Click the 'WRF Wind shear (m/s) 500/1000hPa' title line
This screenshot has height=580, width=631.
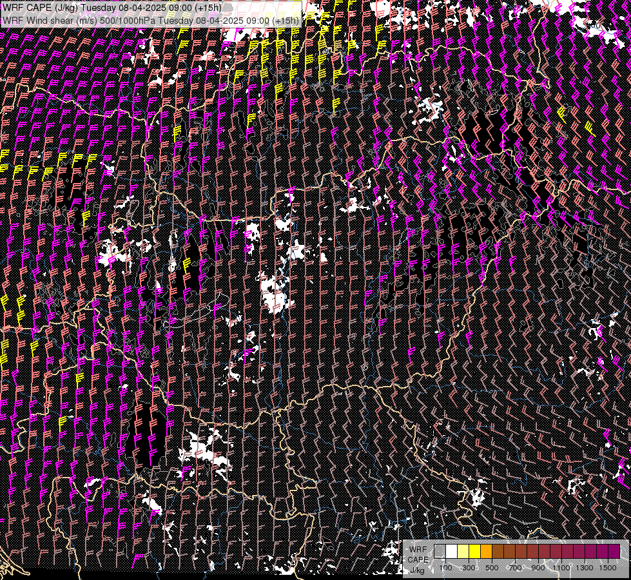[x=151, y=20]
